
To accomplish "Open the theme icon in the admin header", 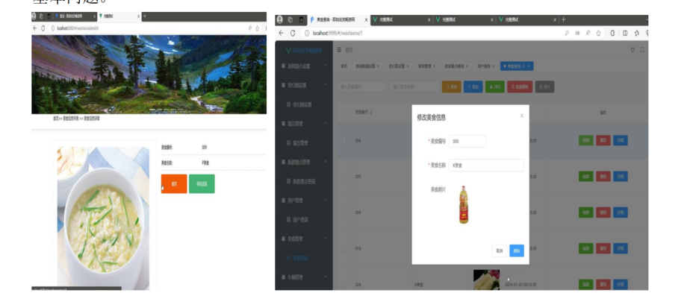I will [x=632, y=49].
